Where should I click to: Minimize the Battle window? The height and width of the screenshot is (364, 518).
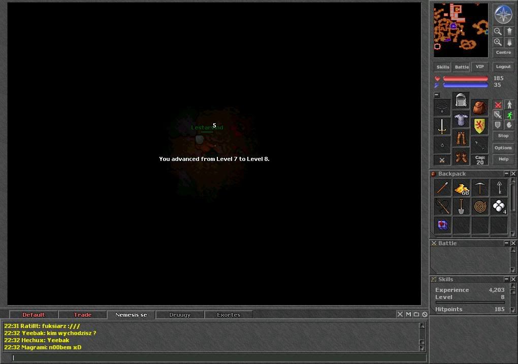pos(506,243)
